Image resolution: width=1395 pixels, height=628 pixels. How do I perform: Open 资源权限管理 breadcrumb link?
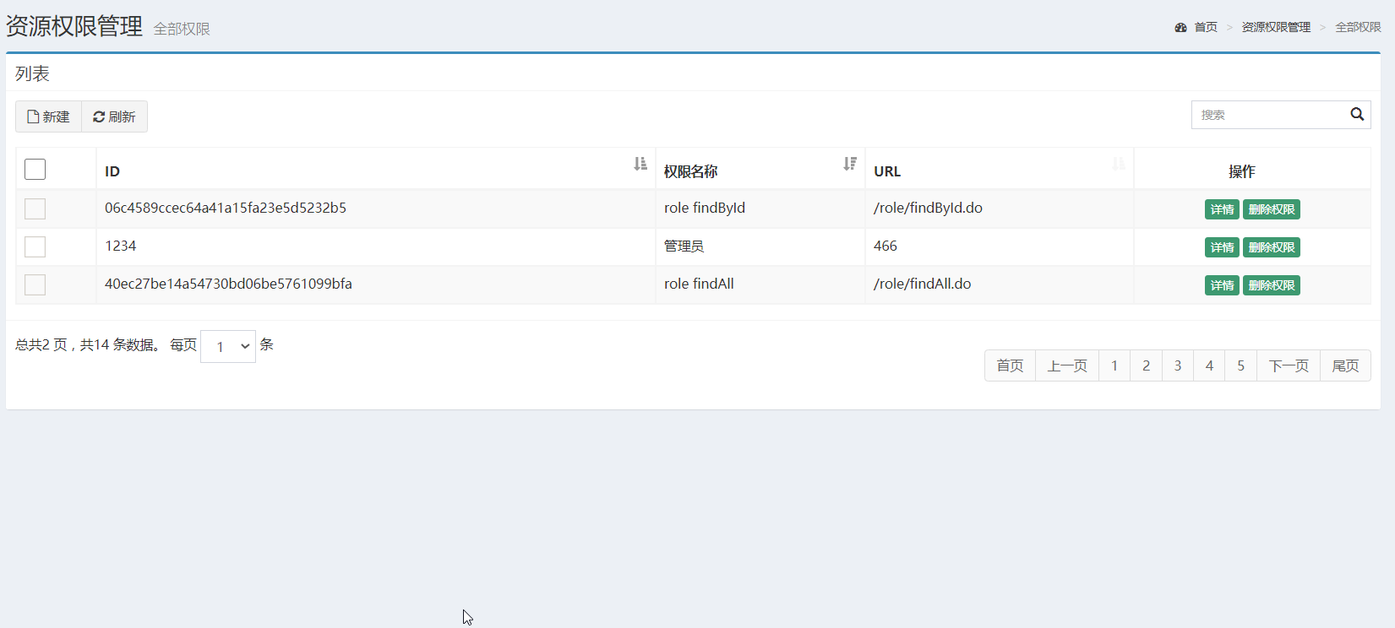[1276, 28]
